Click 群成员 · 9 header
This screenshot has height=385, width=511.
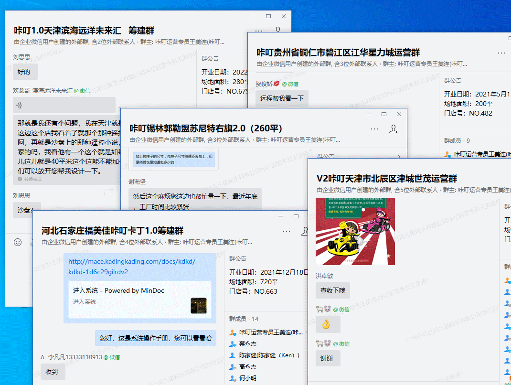point(457,141)
